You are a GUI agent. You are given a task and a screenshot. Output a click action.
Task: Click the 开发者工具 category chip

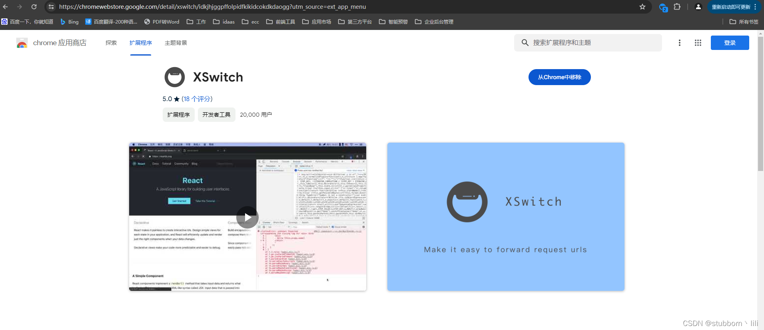click(x=217, y=115)
